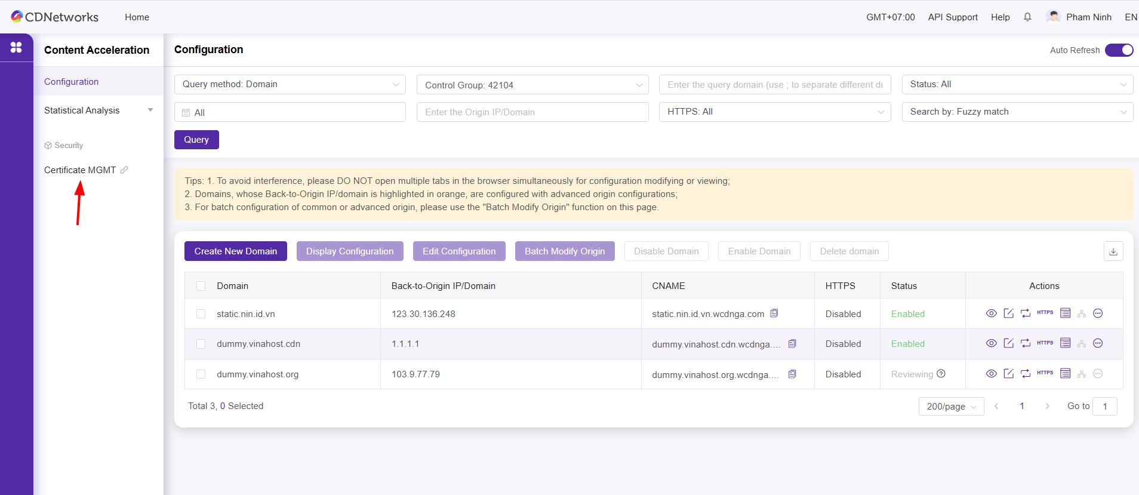Click the Reviewing status help icon
This screenshot has width=1139, height=495.
[941, 374]
